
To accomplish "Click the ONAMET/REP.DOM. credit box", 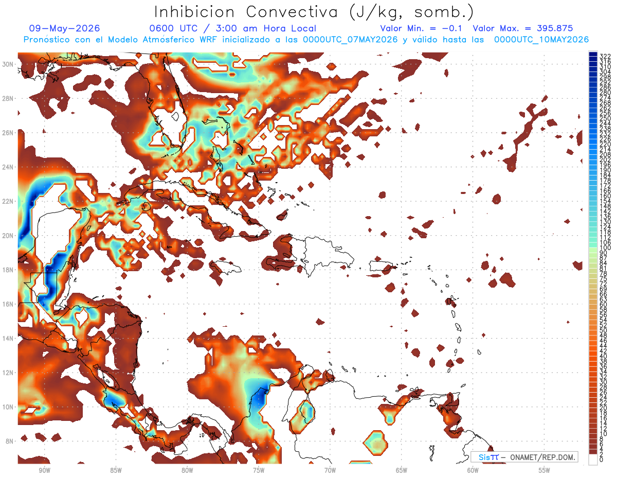I will (524, 457).
